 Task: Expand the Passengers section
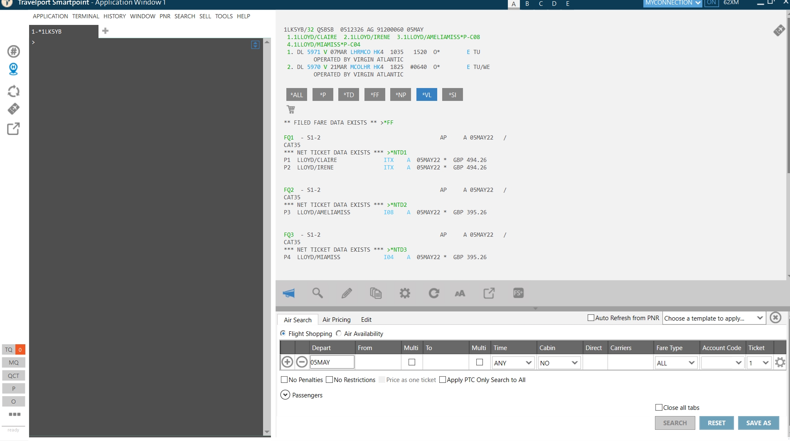[285, 395]
